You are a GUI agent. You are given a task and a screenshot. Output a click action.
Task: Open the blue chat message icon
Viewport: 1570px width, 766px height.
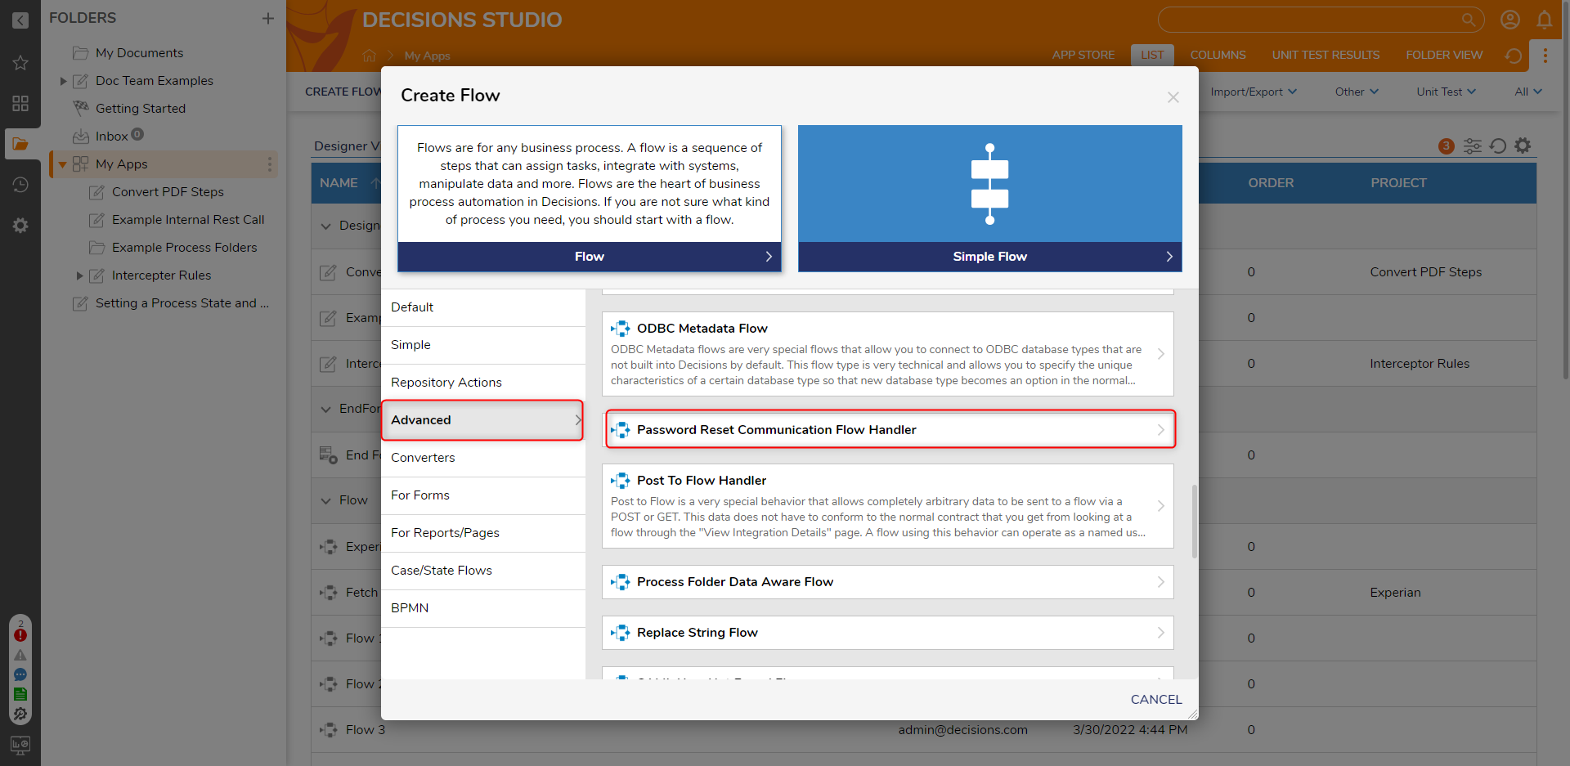(20, 674)
